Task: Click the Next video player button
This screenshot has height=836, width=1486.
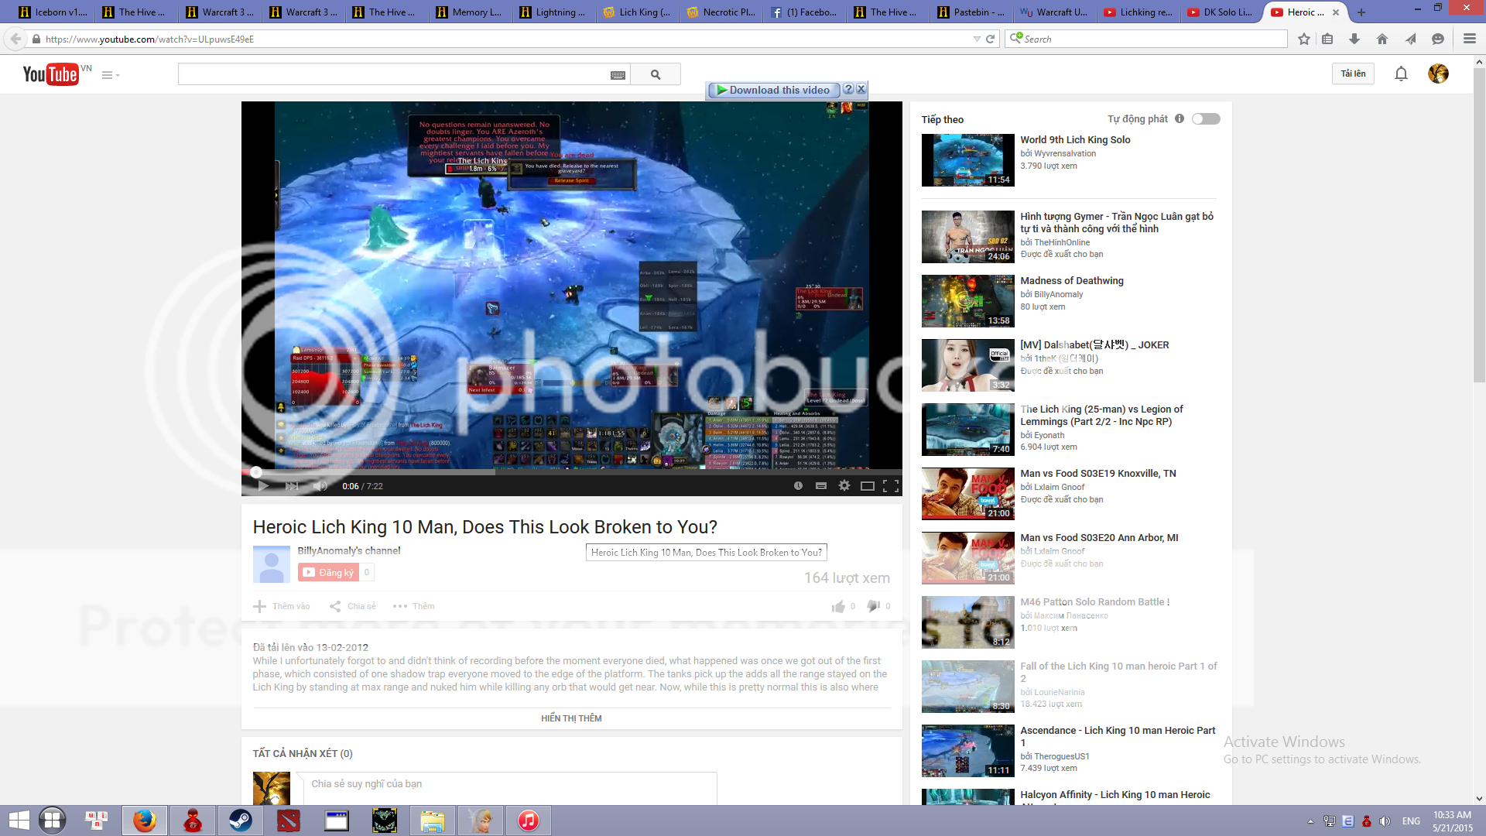Action: (x=292, y=486)
